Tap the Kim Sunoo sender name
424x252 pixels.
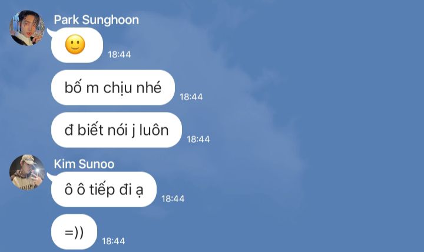pos(84,164)
